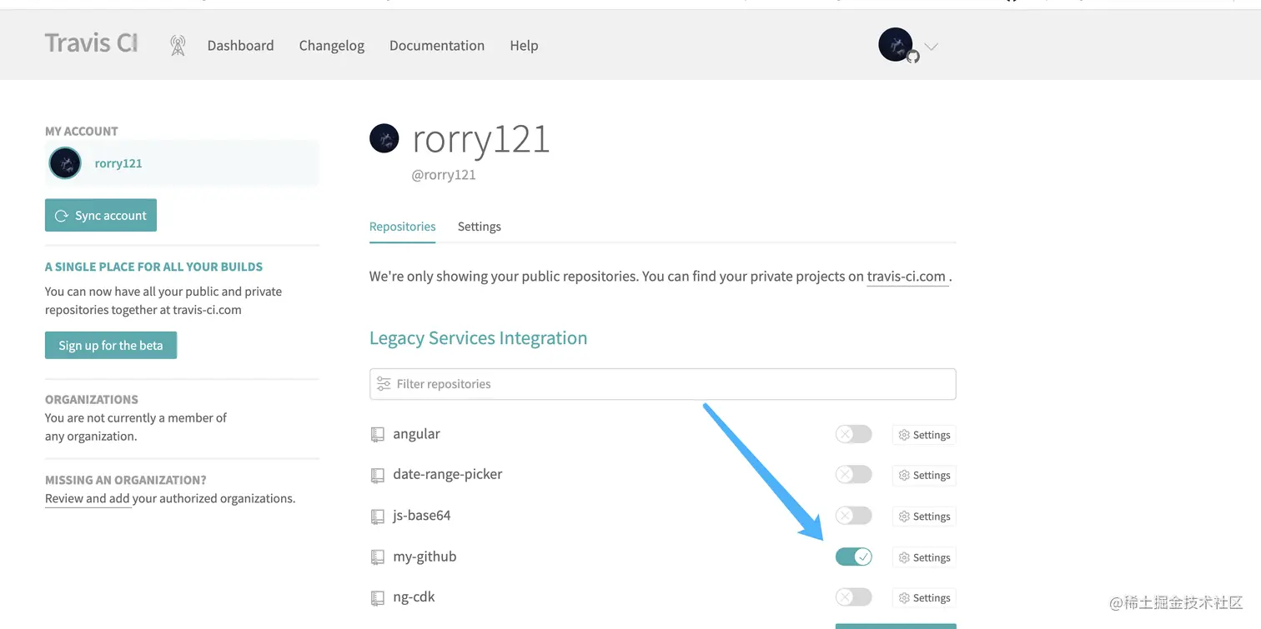The height and width of the screenshot is (629, 1261).
Task: Click the large rorry121 avatar beside heading
Action: click(x=384, y=138)
